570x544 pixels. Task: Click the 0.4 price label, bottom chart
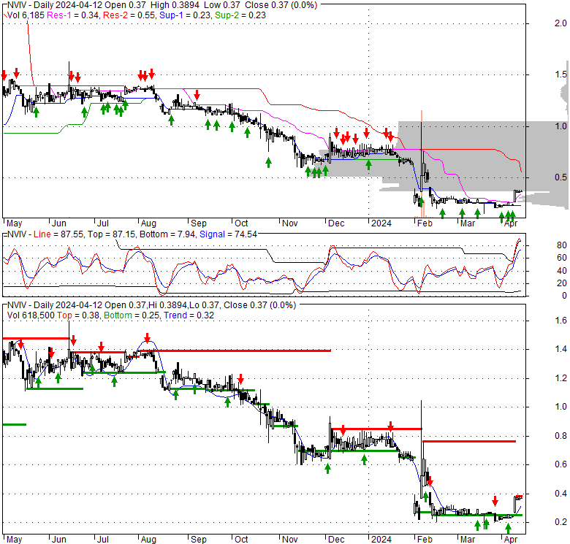(x=560, y=494)
